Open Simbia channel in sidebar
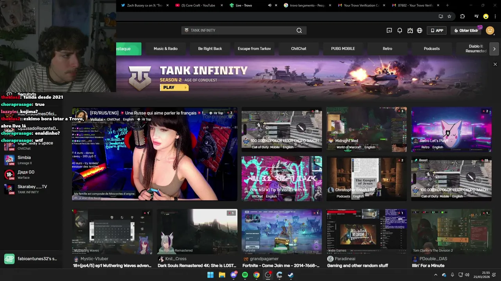 point(31,160)
